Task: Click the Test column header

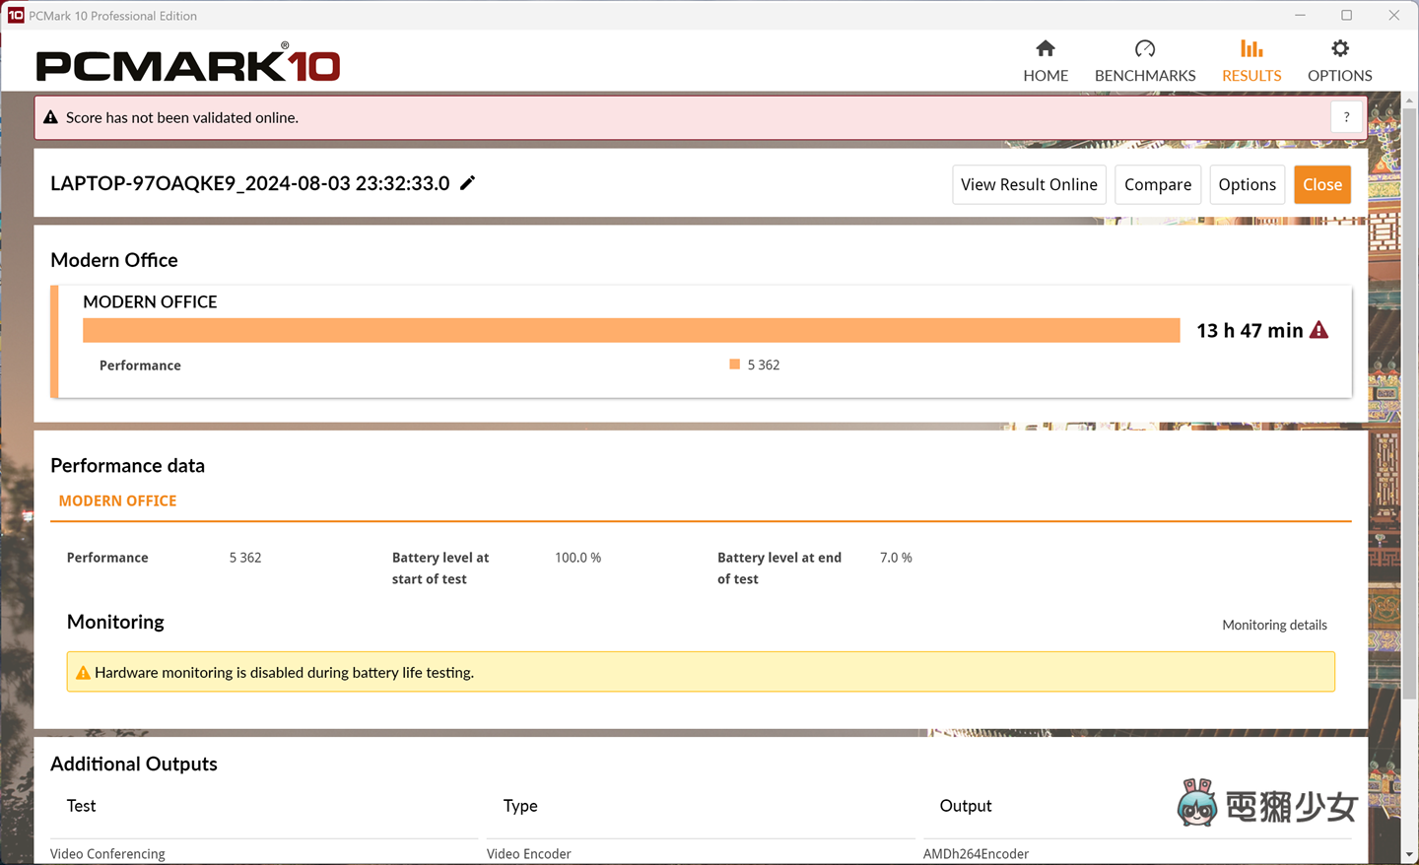Action: coord(81,806)
